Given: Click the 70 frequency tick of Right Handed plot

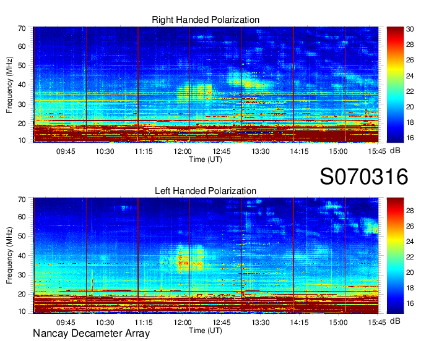Looking at the screenshot, I should [22, 28].
